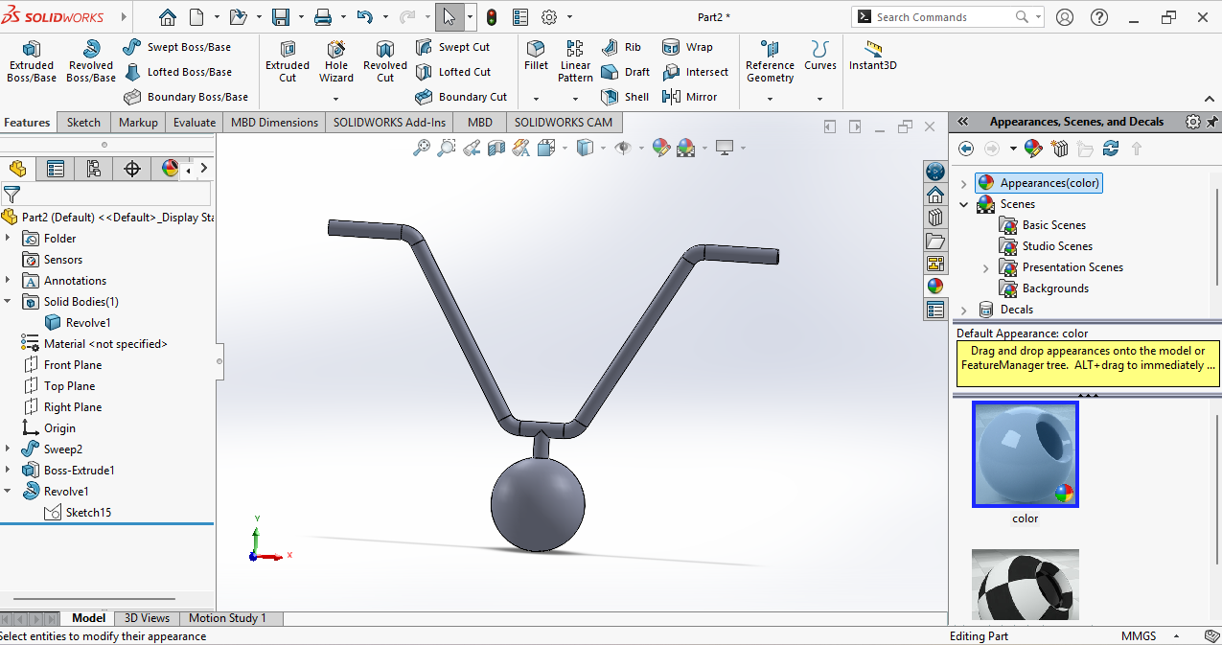
Task: Expand the Decals tree node
Action: click(x=964, y=310)
